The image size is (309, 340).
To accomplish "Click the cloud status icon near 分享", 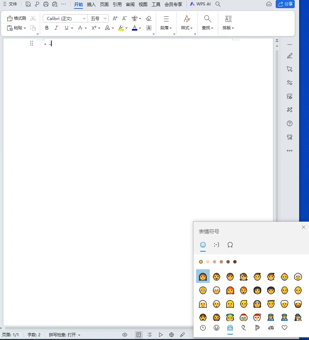I will pos(269,4).
